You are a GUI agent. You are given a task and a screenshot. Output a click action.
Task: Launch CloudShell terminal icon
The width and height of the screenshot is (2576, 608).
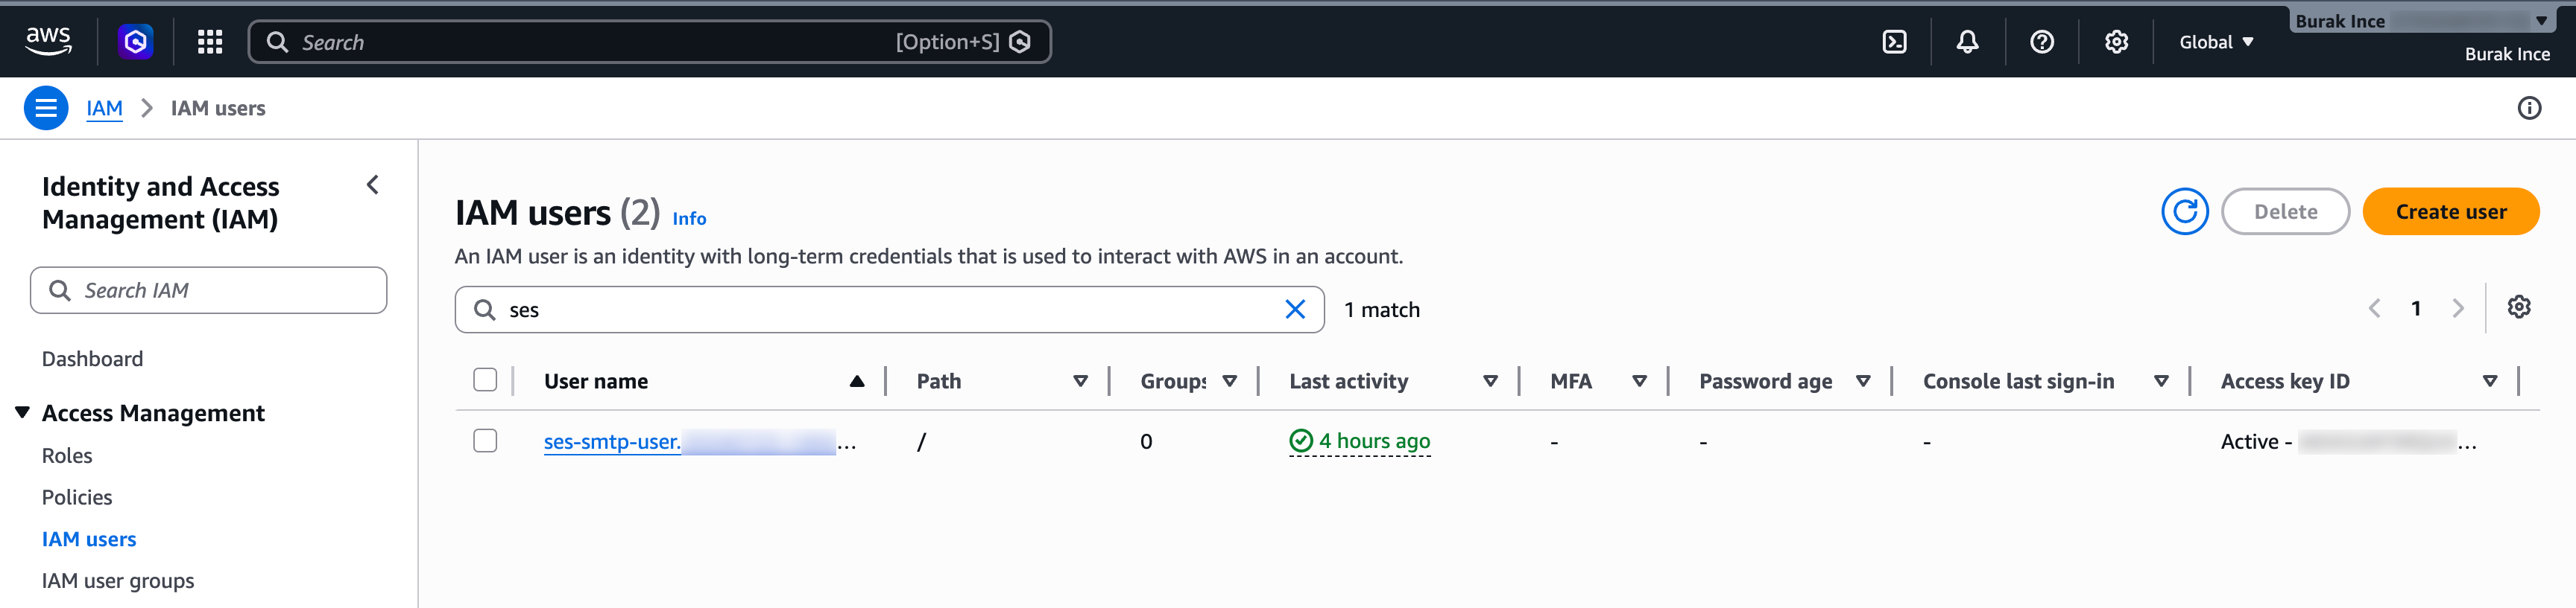pos(1894,41)
